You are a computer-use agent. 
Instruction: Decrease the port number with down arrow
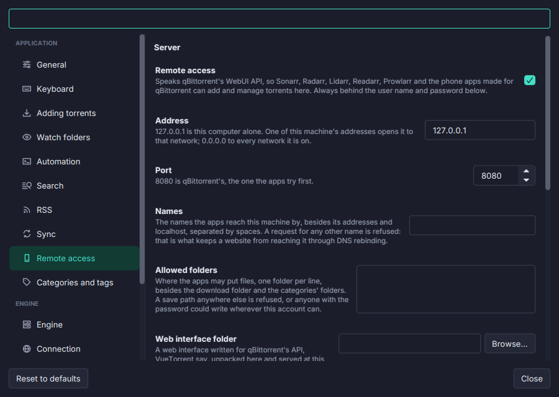(526, 180)
